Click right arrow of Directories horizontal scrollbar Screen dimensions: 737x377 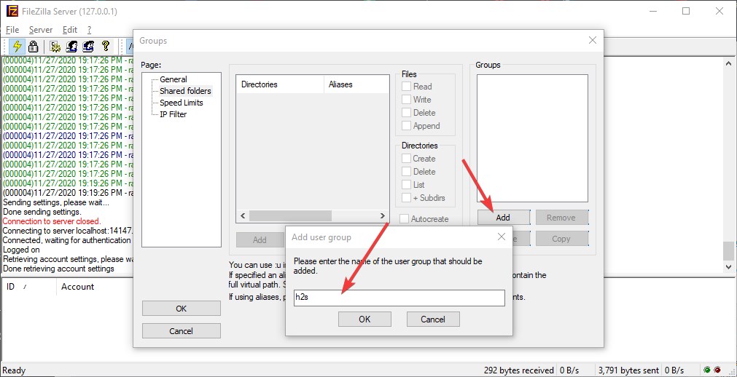tap(383, 216)
